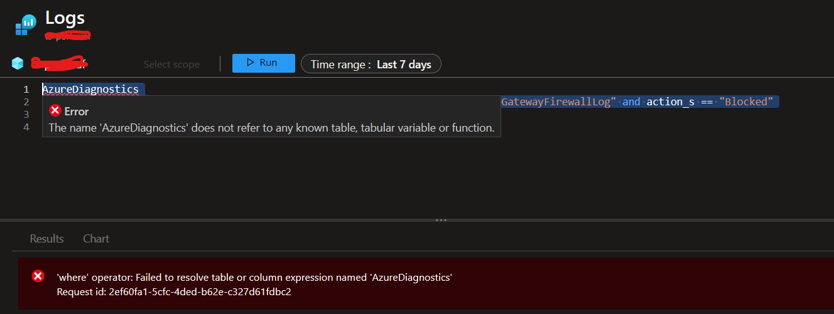
Task: Click the workspace cube icon
Action: click(x=18, y=63)
